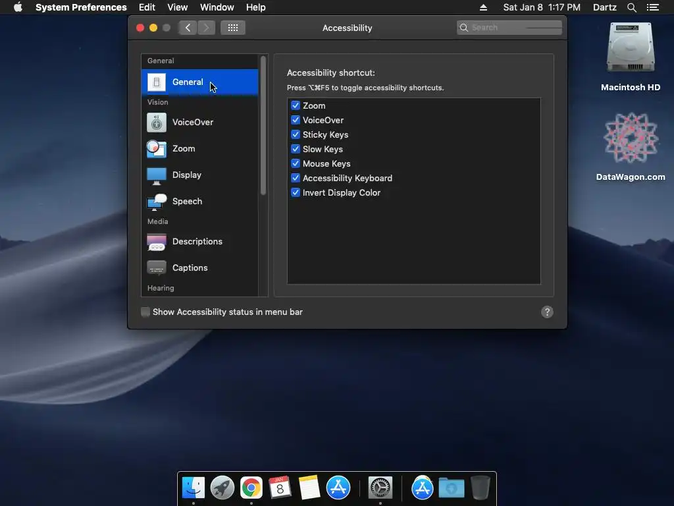Open the Dartz user menu
This screenshot has height=506, width=674.
(x=604, y=7)
